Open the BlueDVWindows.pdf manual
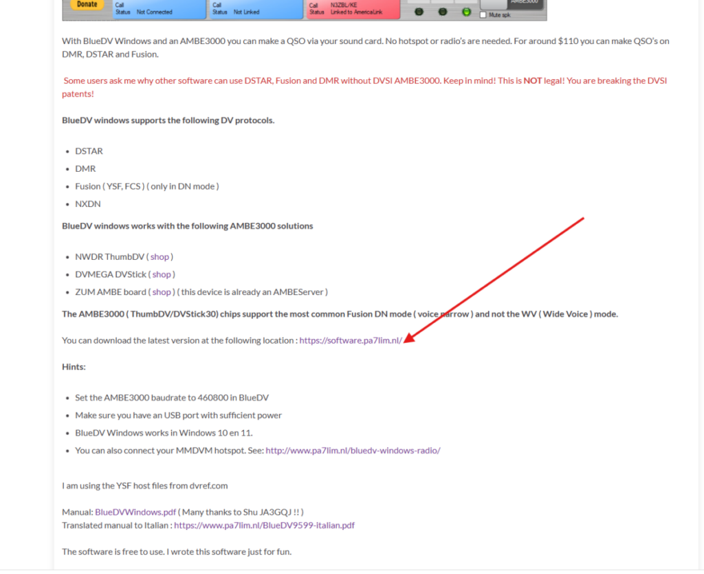This screenshot has width=704, height=574. [135, 512]
